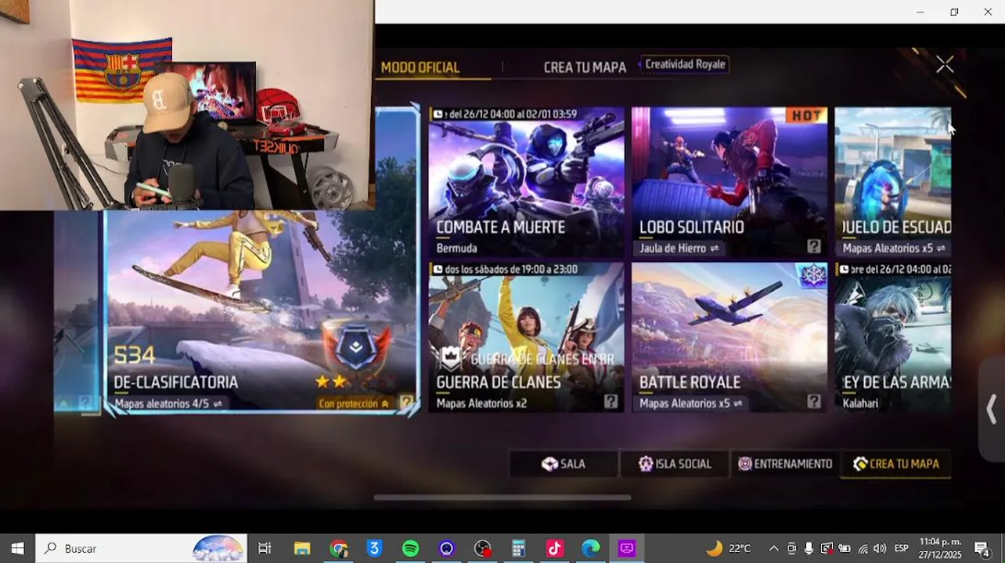This screenshot has height=563, width=1005.
Task: Select the BATTLE ROYALE mode card
Action: (729, 337)
